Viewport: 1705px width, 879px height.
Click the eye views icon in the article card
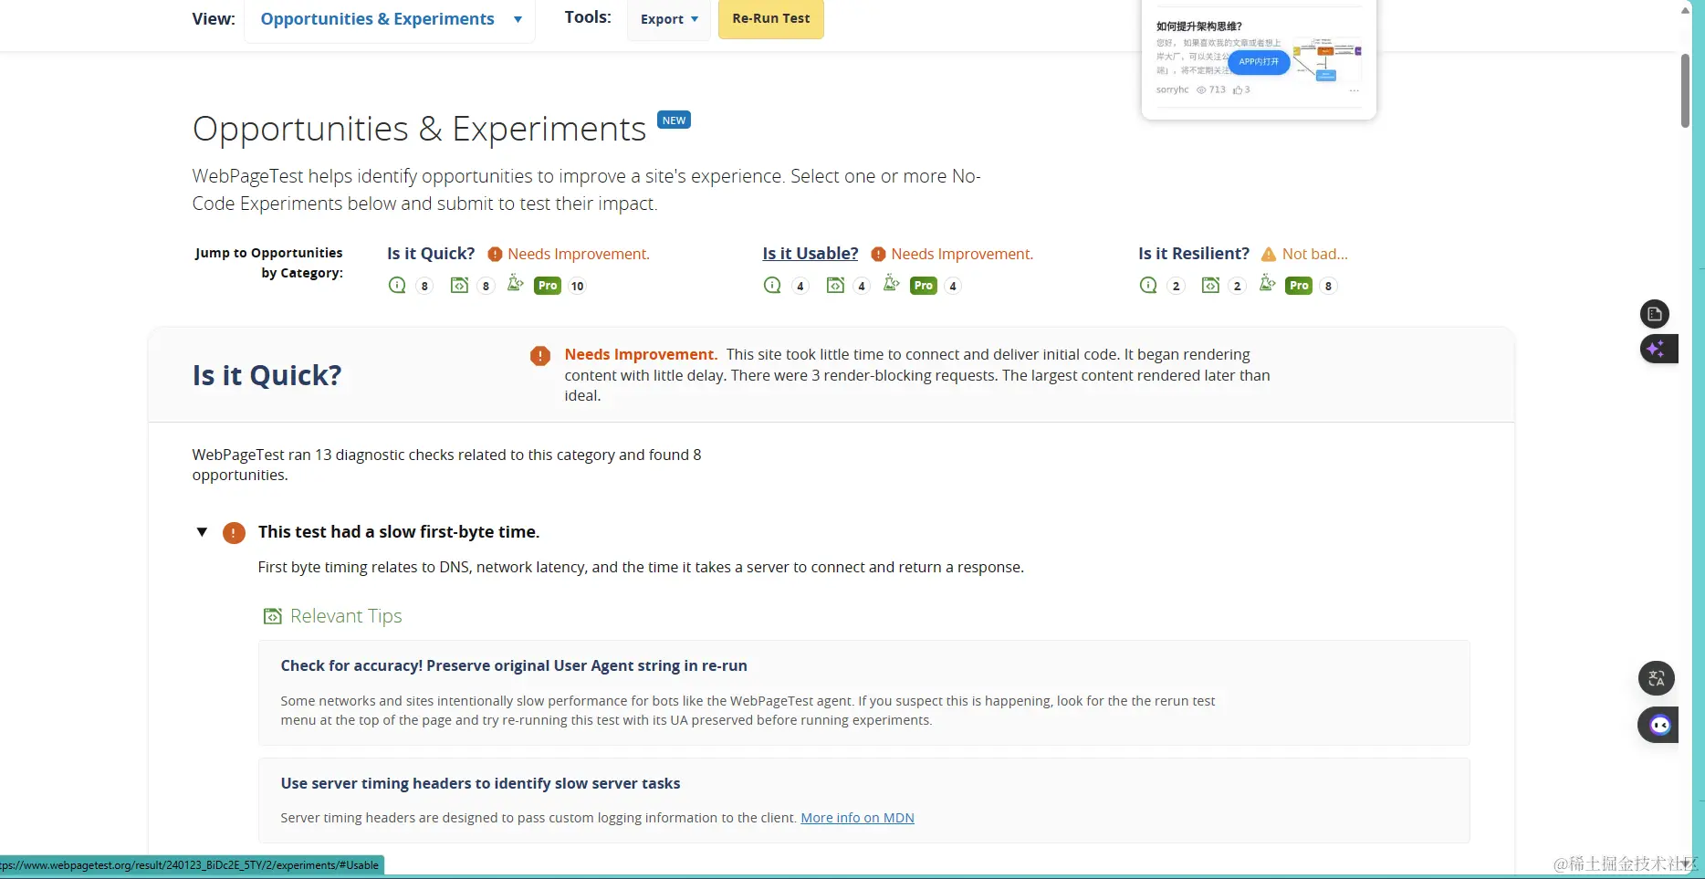[1201, 89]
